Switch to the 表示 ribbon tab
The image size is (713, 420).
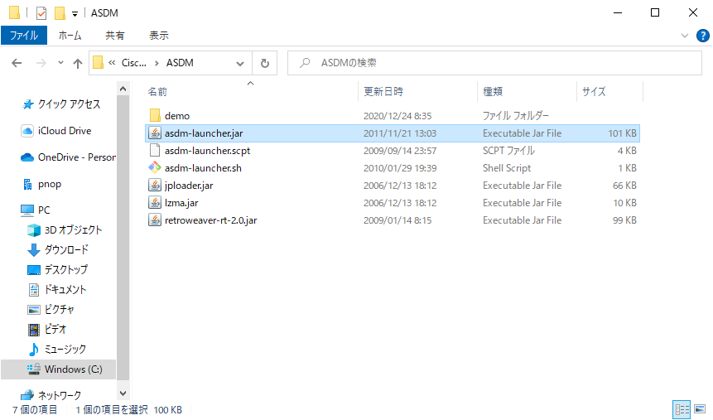point(159,36)
